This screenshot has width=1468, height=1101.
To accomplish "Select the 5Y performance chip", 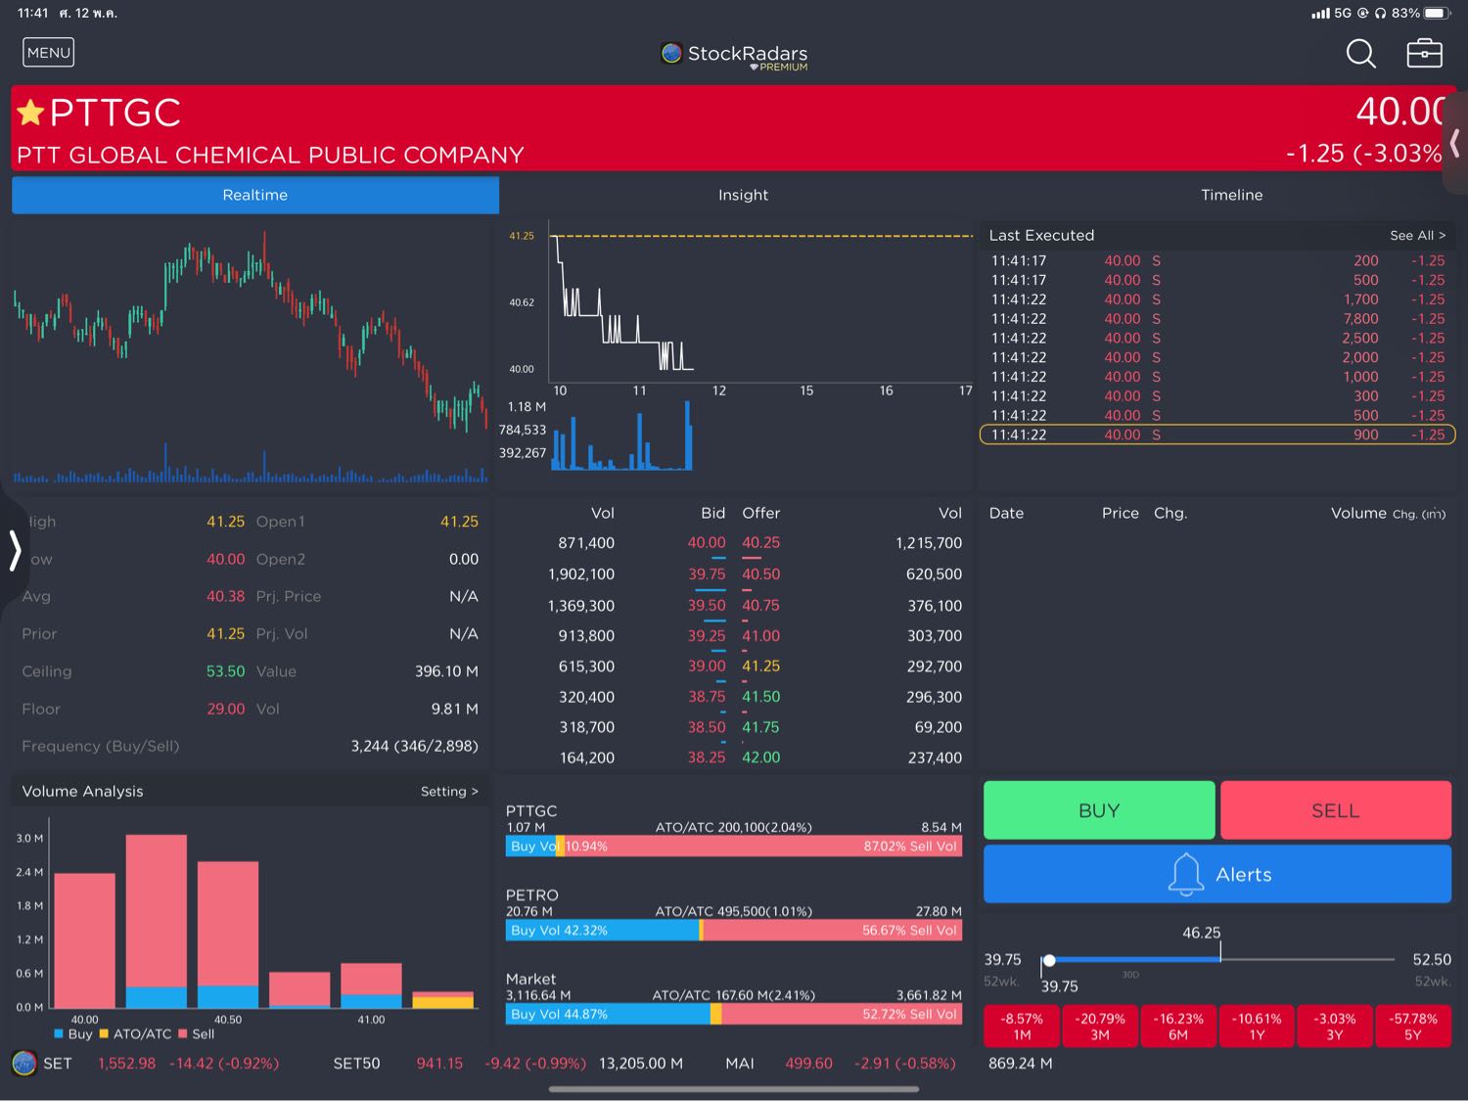I will tap(1413, 1027).
